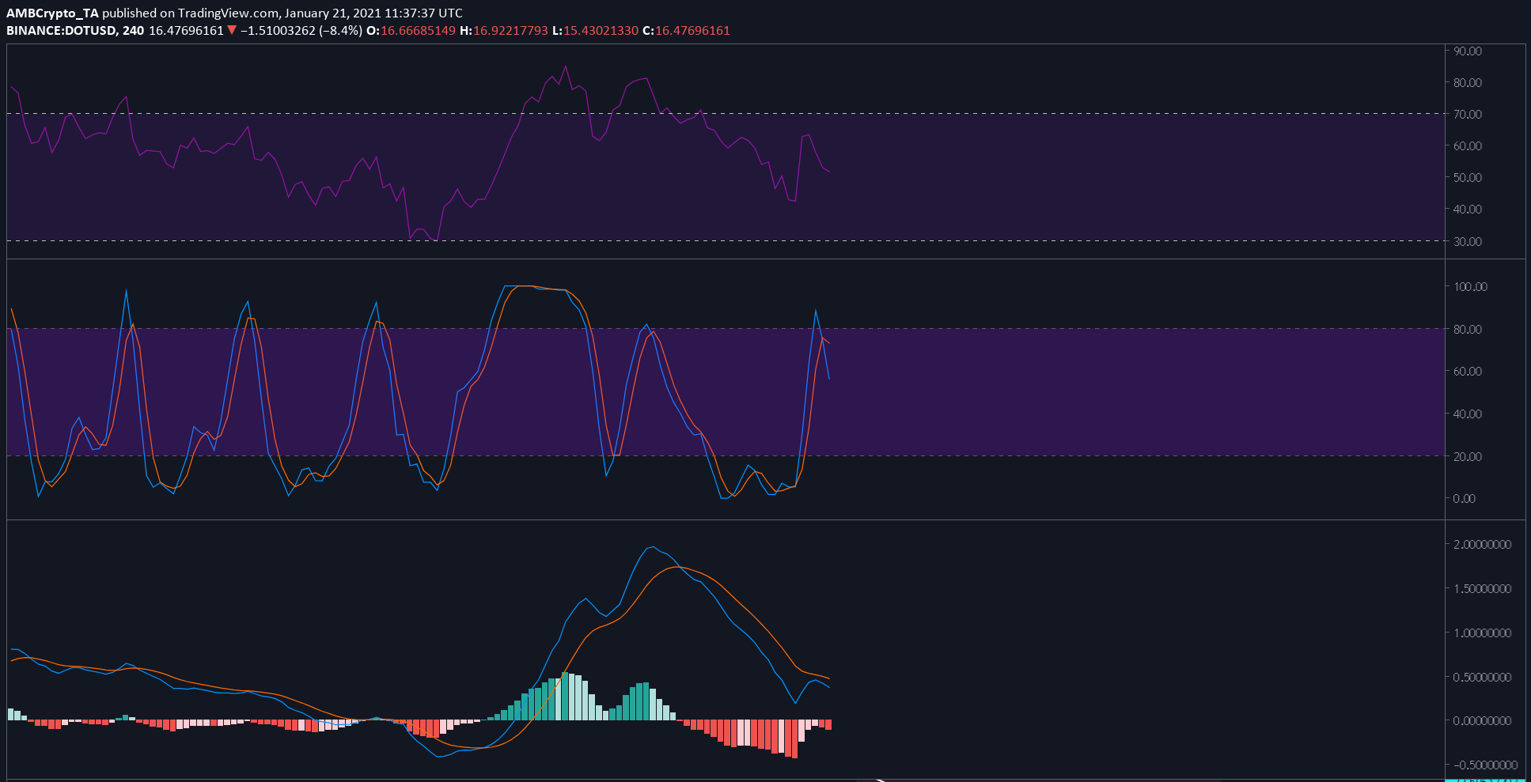Image resolution: width=1531 pixels, height=782 pixels.
Task: Click the 2.00000000 label on MACD axis
Action: (1482, 544)
